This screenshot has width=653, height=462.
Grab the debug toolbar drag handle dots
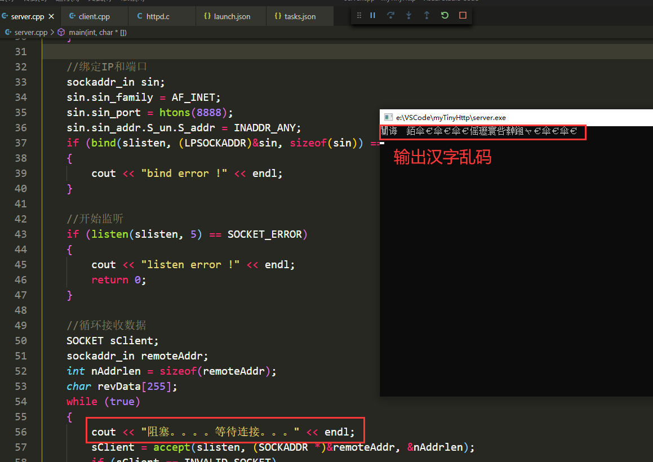pos(359,15)
